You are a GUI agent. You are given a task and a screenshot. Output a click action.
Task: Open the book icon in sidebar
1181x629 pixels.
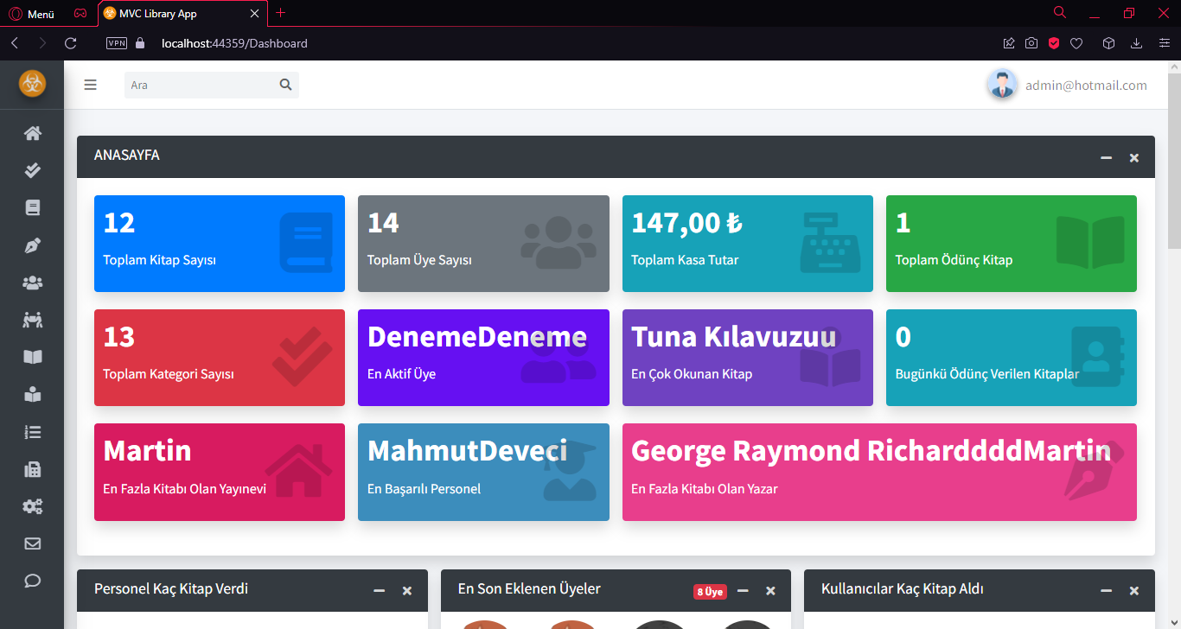coord(32,207)
